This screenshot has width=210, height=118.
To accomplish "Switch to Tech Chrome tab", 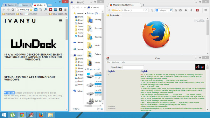I will pyautogui.click(x=10, y=5).
